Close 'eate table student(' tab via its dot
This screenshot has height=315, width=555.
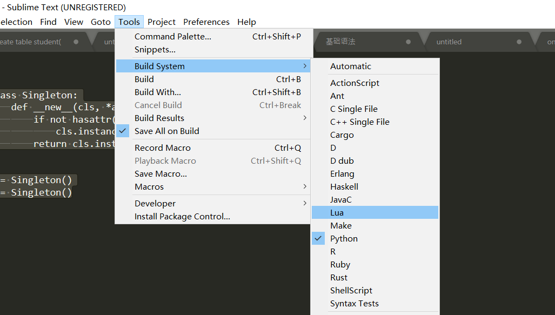76,42
